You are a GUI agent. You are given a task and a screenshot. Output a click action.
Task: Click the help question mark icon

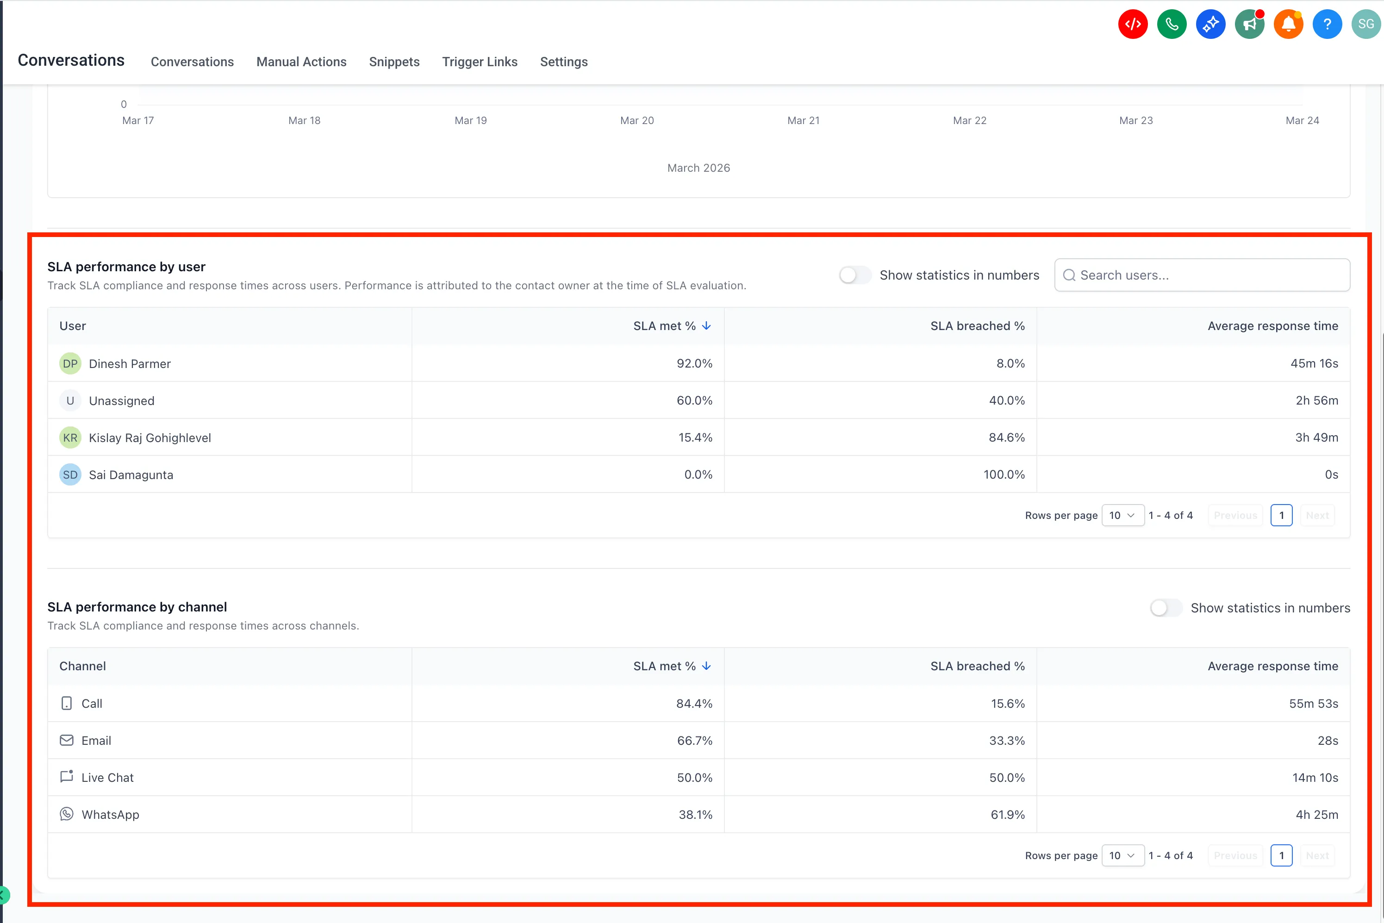(1327, 24)
